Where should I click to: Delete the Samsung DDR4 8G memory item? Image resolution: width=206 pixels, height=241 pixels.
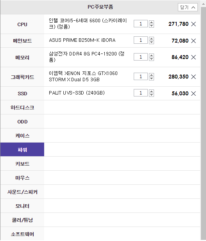[193, 57]
